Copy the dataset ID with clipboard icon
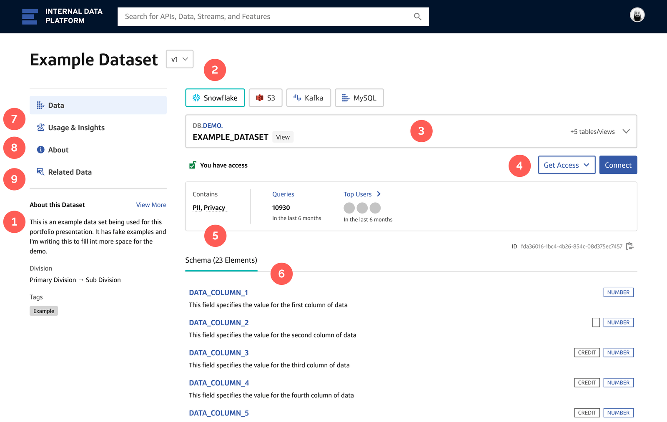This screenshot has height=422, width=667. [630, 246]
